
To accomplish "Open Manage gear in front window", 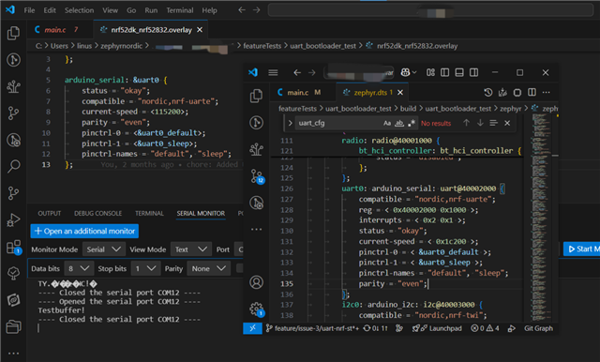I will (256, 309).
